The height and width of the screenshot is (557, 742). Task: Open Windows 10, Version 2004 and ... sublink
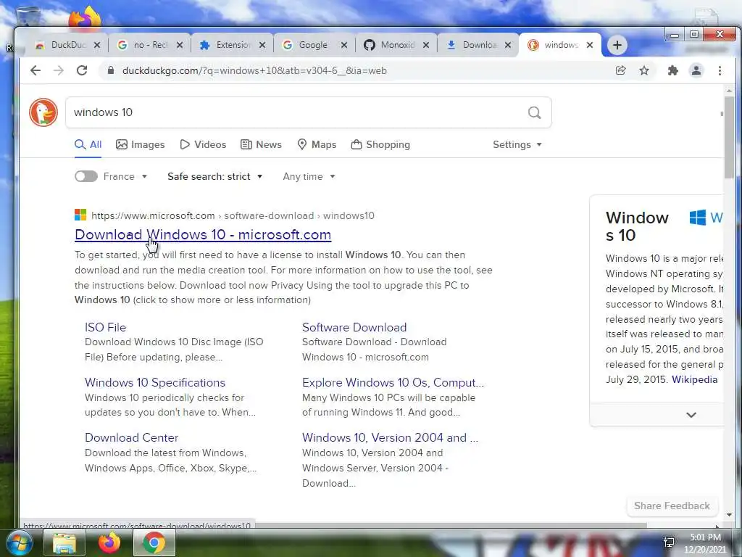(390, 437)
